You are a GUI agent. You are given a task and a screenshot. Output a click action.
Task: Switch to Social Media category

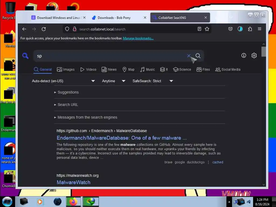tap(228, 70)
